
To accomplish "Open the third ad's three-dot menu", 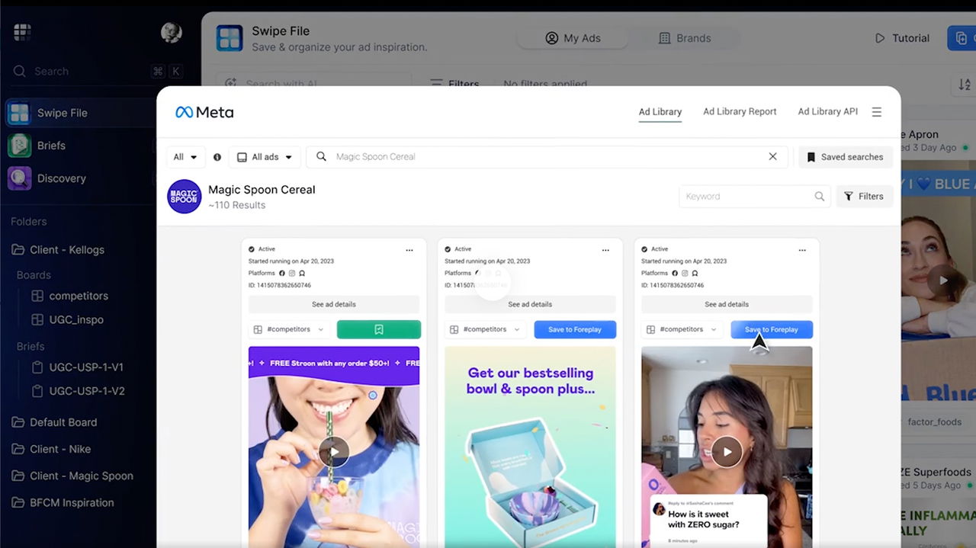I will point(802,249).
